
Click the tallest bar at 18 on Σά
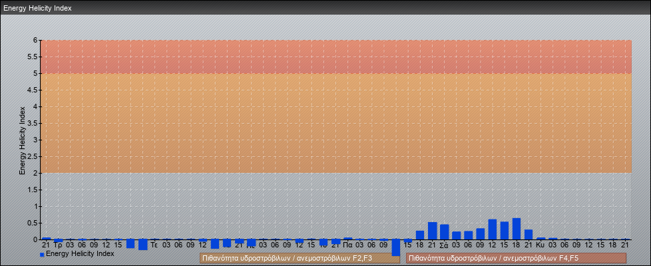click(x=516, y=229)
